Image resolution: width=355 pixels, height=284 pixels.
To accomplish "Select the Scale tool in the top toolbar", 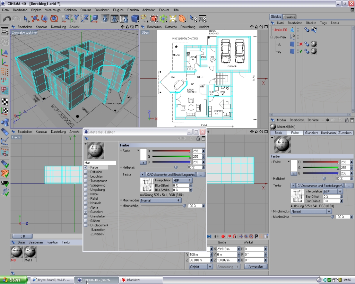I will pos(44,19).
